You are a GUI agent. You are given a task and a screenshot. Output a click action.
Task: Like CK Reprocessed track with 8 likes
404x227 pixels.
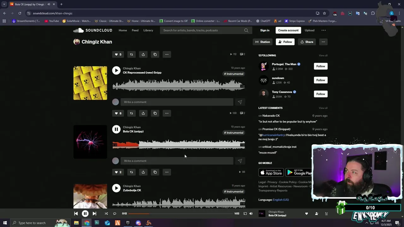click(x=118, y=113)
